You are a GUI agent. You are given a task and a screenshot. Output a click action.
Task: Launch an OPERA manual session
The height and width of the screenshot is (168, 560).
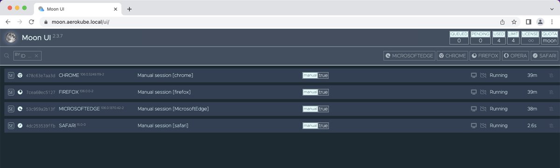(515, 56)
